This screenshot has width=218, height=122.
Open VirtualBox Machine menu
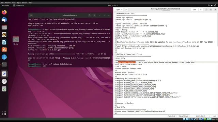(x=8, y=3)
